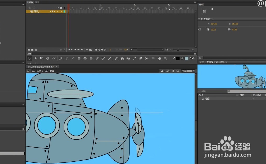Screen dimensions: 266x164
Task: Go to 场景 1 in breadcrumb
Action: coord(40,71)
